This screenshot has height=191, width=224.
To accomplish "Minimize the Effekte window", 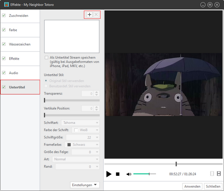I will [x=203, y=5].
